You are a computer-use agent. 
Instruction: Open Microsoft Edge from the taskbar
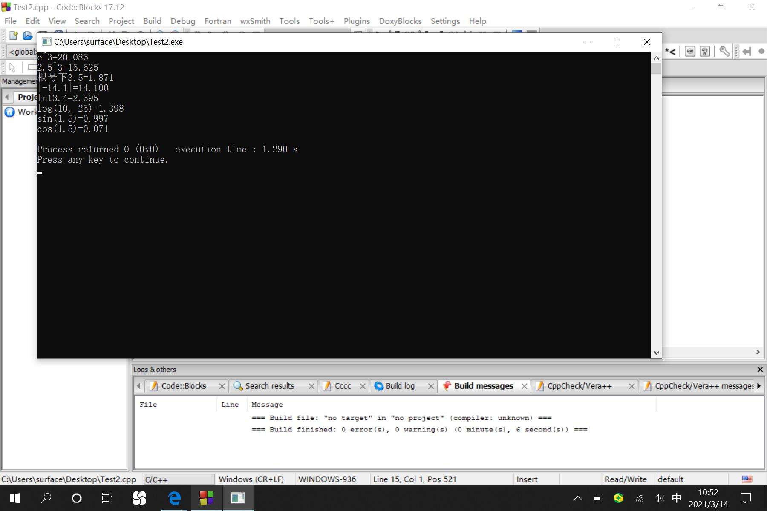click(174, 498)
